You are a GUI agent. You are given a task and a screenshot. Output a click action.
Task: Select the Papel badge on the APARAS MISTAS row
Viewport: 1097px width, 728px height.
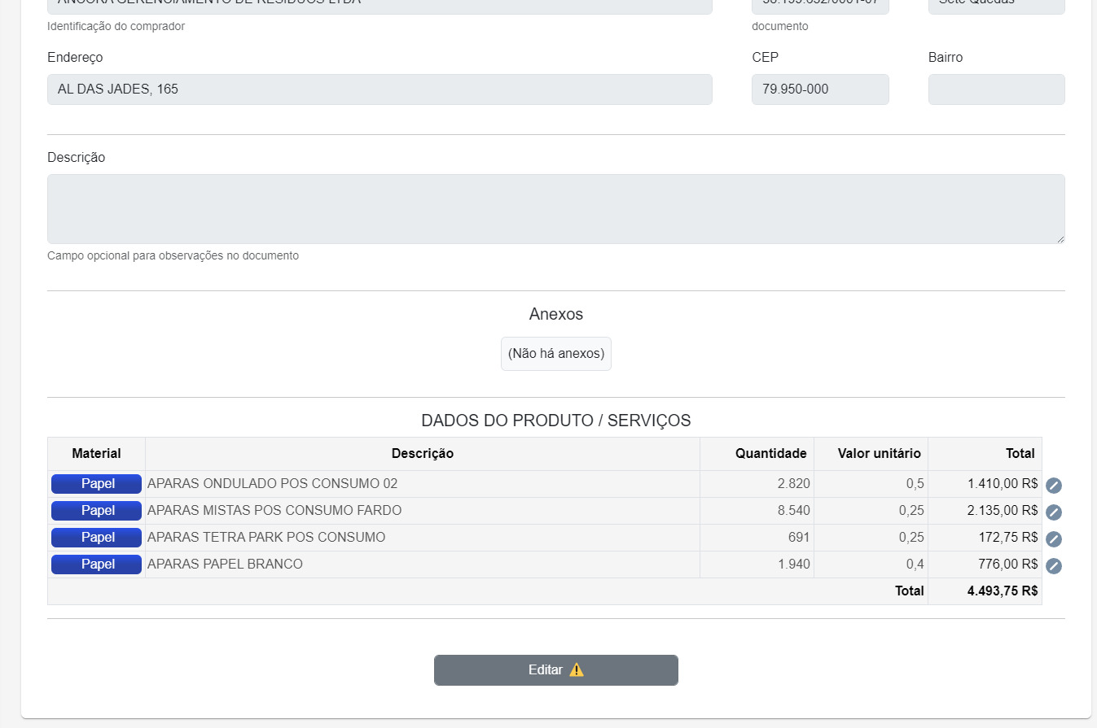96,510
